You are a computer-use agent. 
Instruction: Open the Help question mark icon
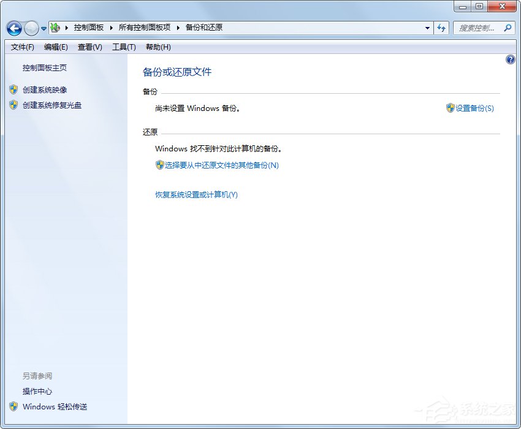511,59
